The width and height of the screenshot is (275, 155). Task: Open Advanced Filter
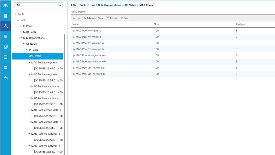click(x=93, y=18)
